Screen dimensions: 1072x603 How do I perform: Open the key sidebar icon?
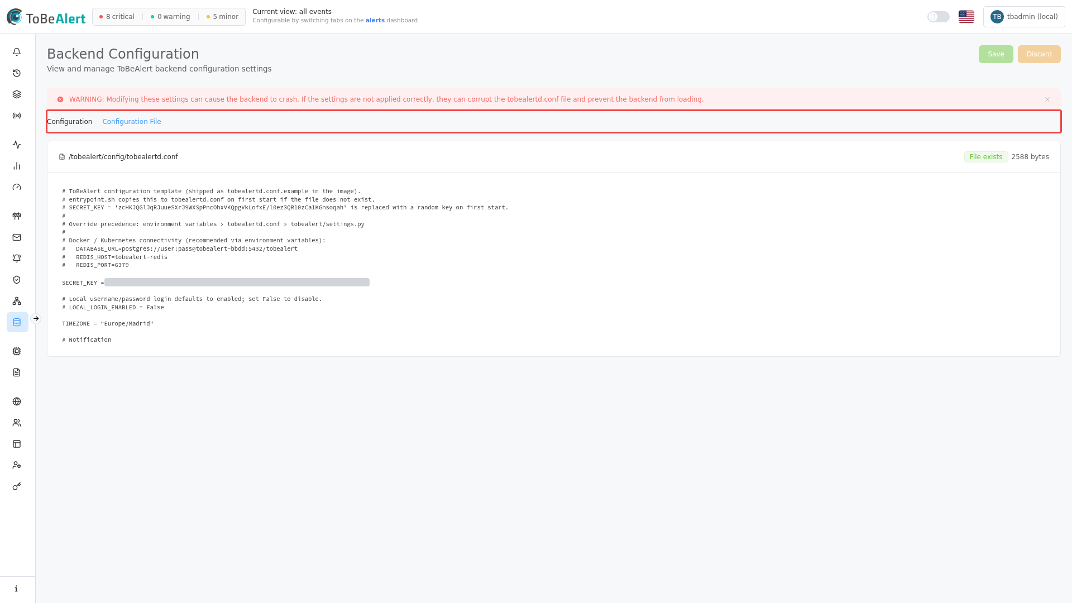coord(17,486)
